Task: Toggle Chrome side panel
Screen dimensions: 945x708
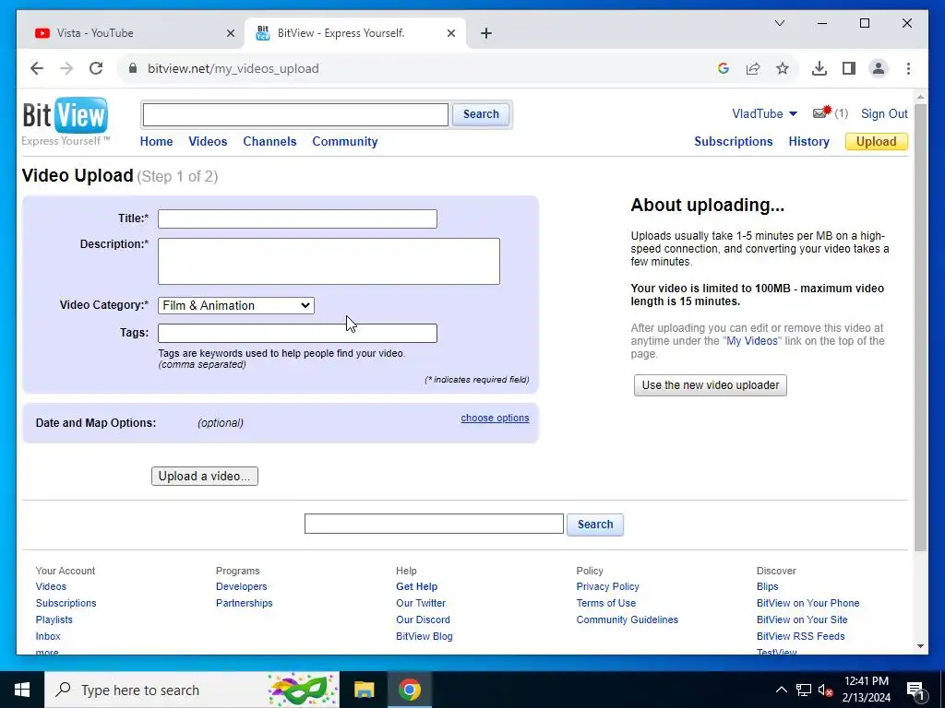Action: click(x=849, y=68)
